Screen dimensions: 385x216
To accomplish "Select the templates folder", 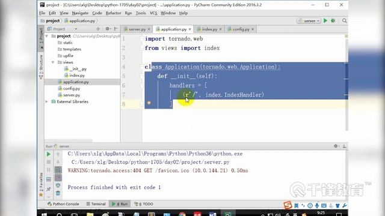I will tap(70, 49).
